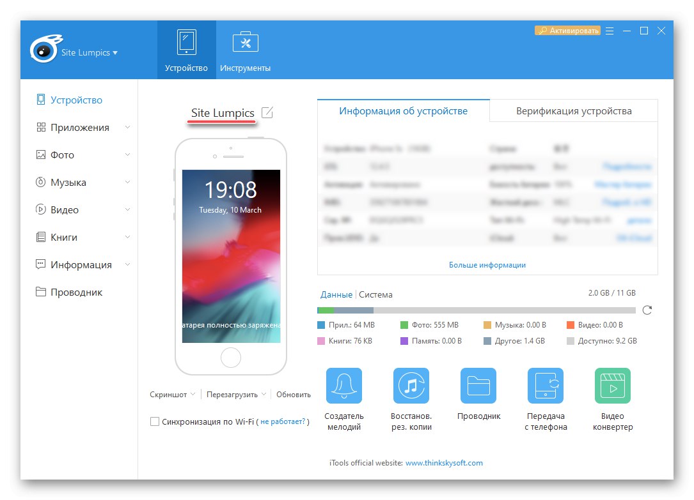Open the Создатель мелодий bell icon

tap(344, 386)
